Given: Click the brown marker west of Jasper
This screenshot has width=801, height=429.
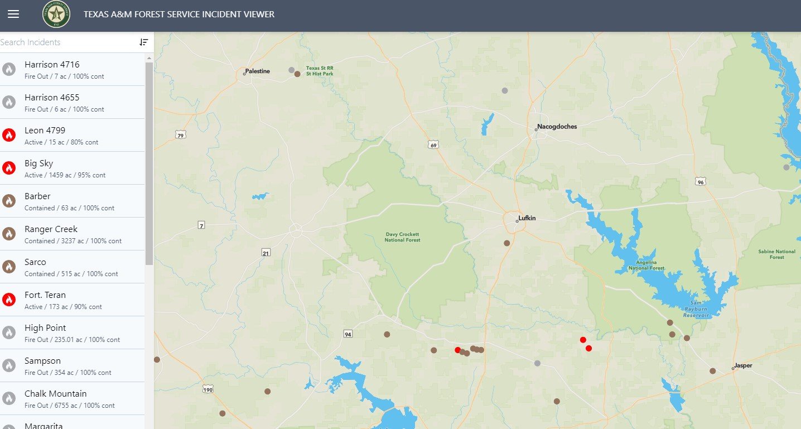Looking at the screenshot, I should [x=712, y=371].
